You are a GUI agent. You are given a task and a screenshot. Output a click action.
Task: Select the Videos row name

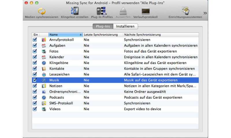click(x=55, y=109)
